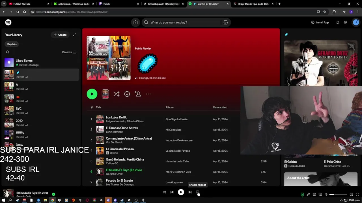Sort by Date added column
Image resolution: width=362 pixels, height=203 pixels.
pyautogui.click(x=220, y=107)
